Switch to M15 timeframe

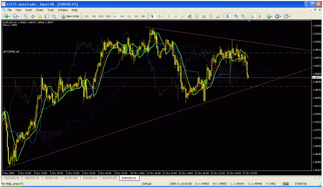[x=101, y=16]
